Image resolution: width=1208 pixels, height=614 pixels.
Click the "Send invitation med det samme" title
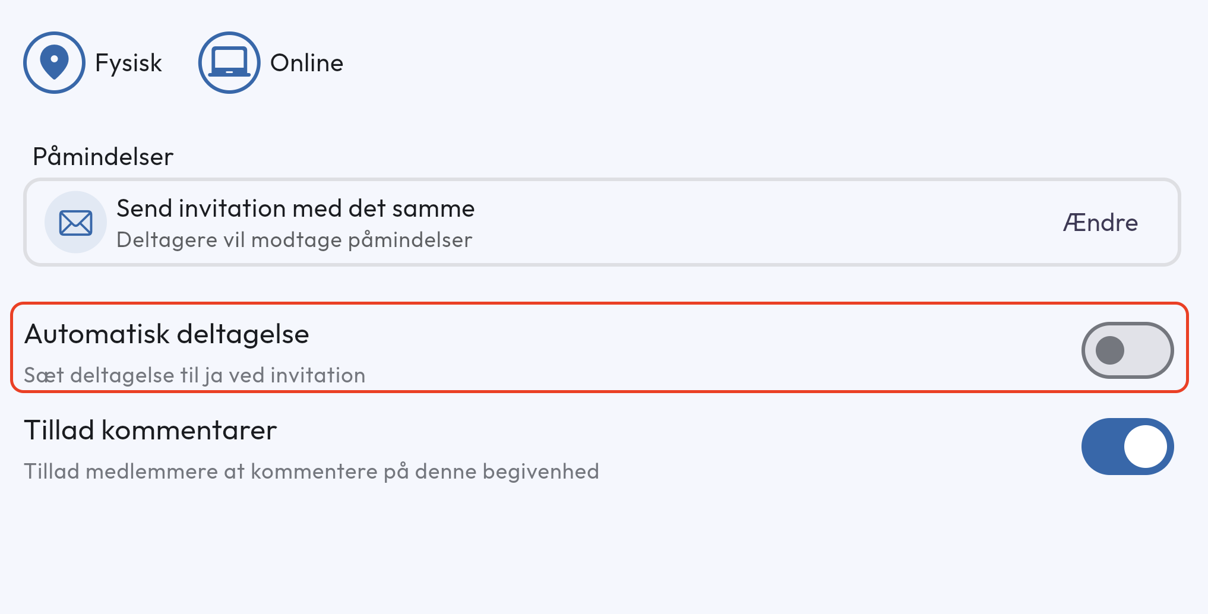tap(295, 208)
